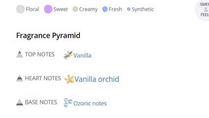Screen dimensions: 209x118
Task: Select the blue Fresh scent circle
Action: coord(105,9)
